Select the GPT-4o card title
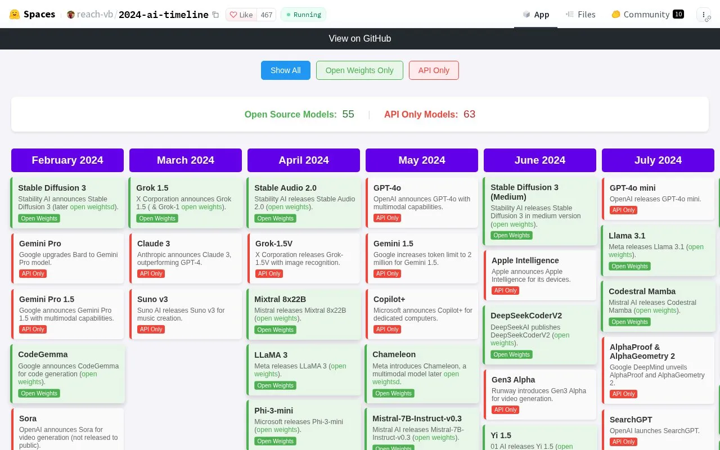The image size is (720, 450). (x=387, y=188)
